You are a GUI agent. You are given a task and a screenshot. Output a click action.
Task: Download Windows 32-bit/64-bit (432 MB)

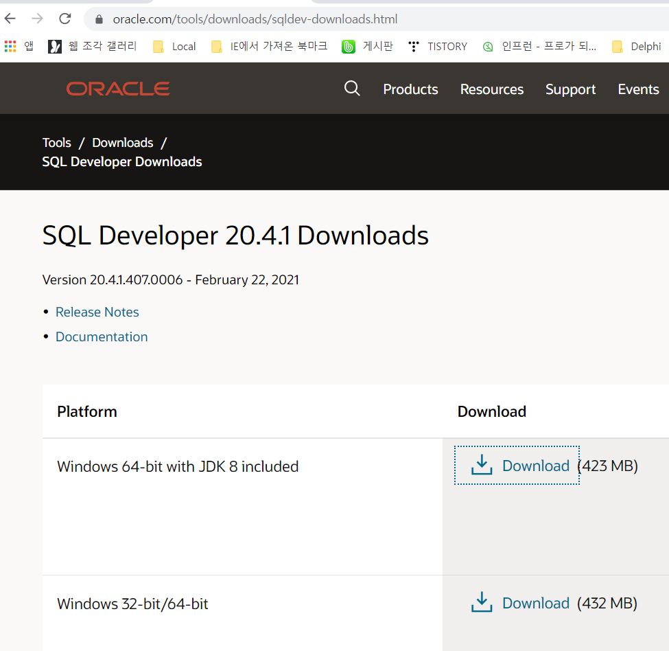click(520, 603)
